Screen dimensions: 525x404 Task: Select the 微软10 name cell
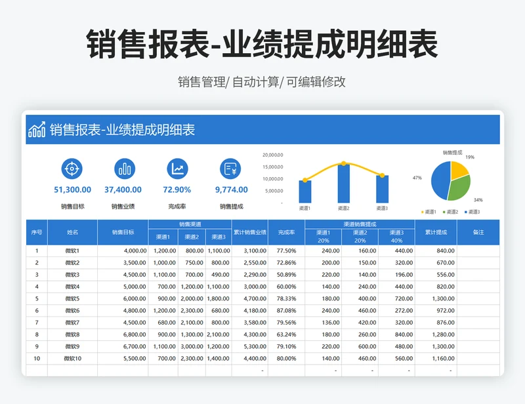click(x=72, y=359)
